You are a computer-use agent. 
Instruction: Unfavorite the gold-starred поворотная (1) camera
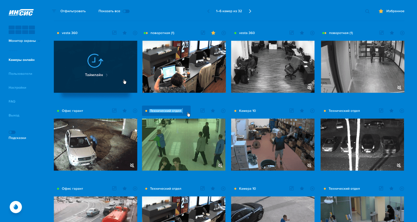coord(213,33)
